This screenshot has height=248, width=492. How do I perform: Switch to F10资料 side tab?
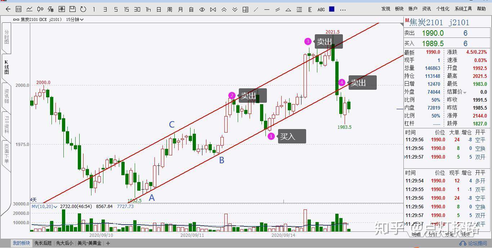coord(6,124)
